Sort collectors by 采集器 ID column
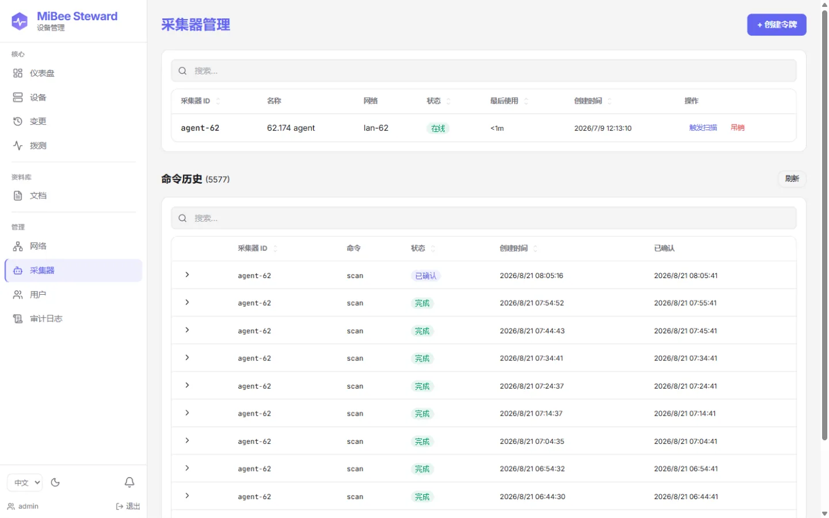Image resolution: width=829 pixels, height=518 pixels. (x=200, y=101)
